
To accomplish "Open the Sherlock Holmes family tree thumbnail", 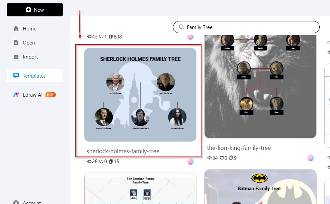I will pyautogui.click(x=140, y=95).
